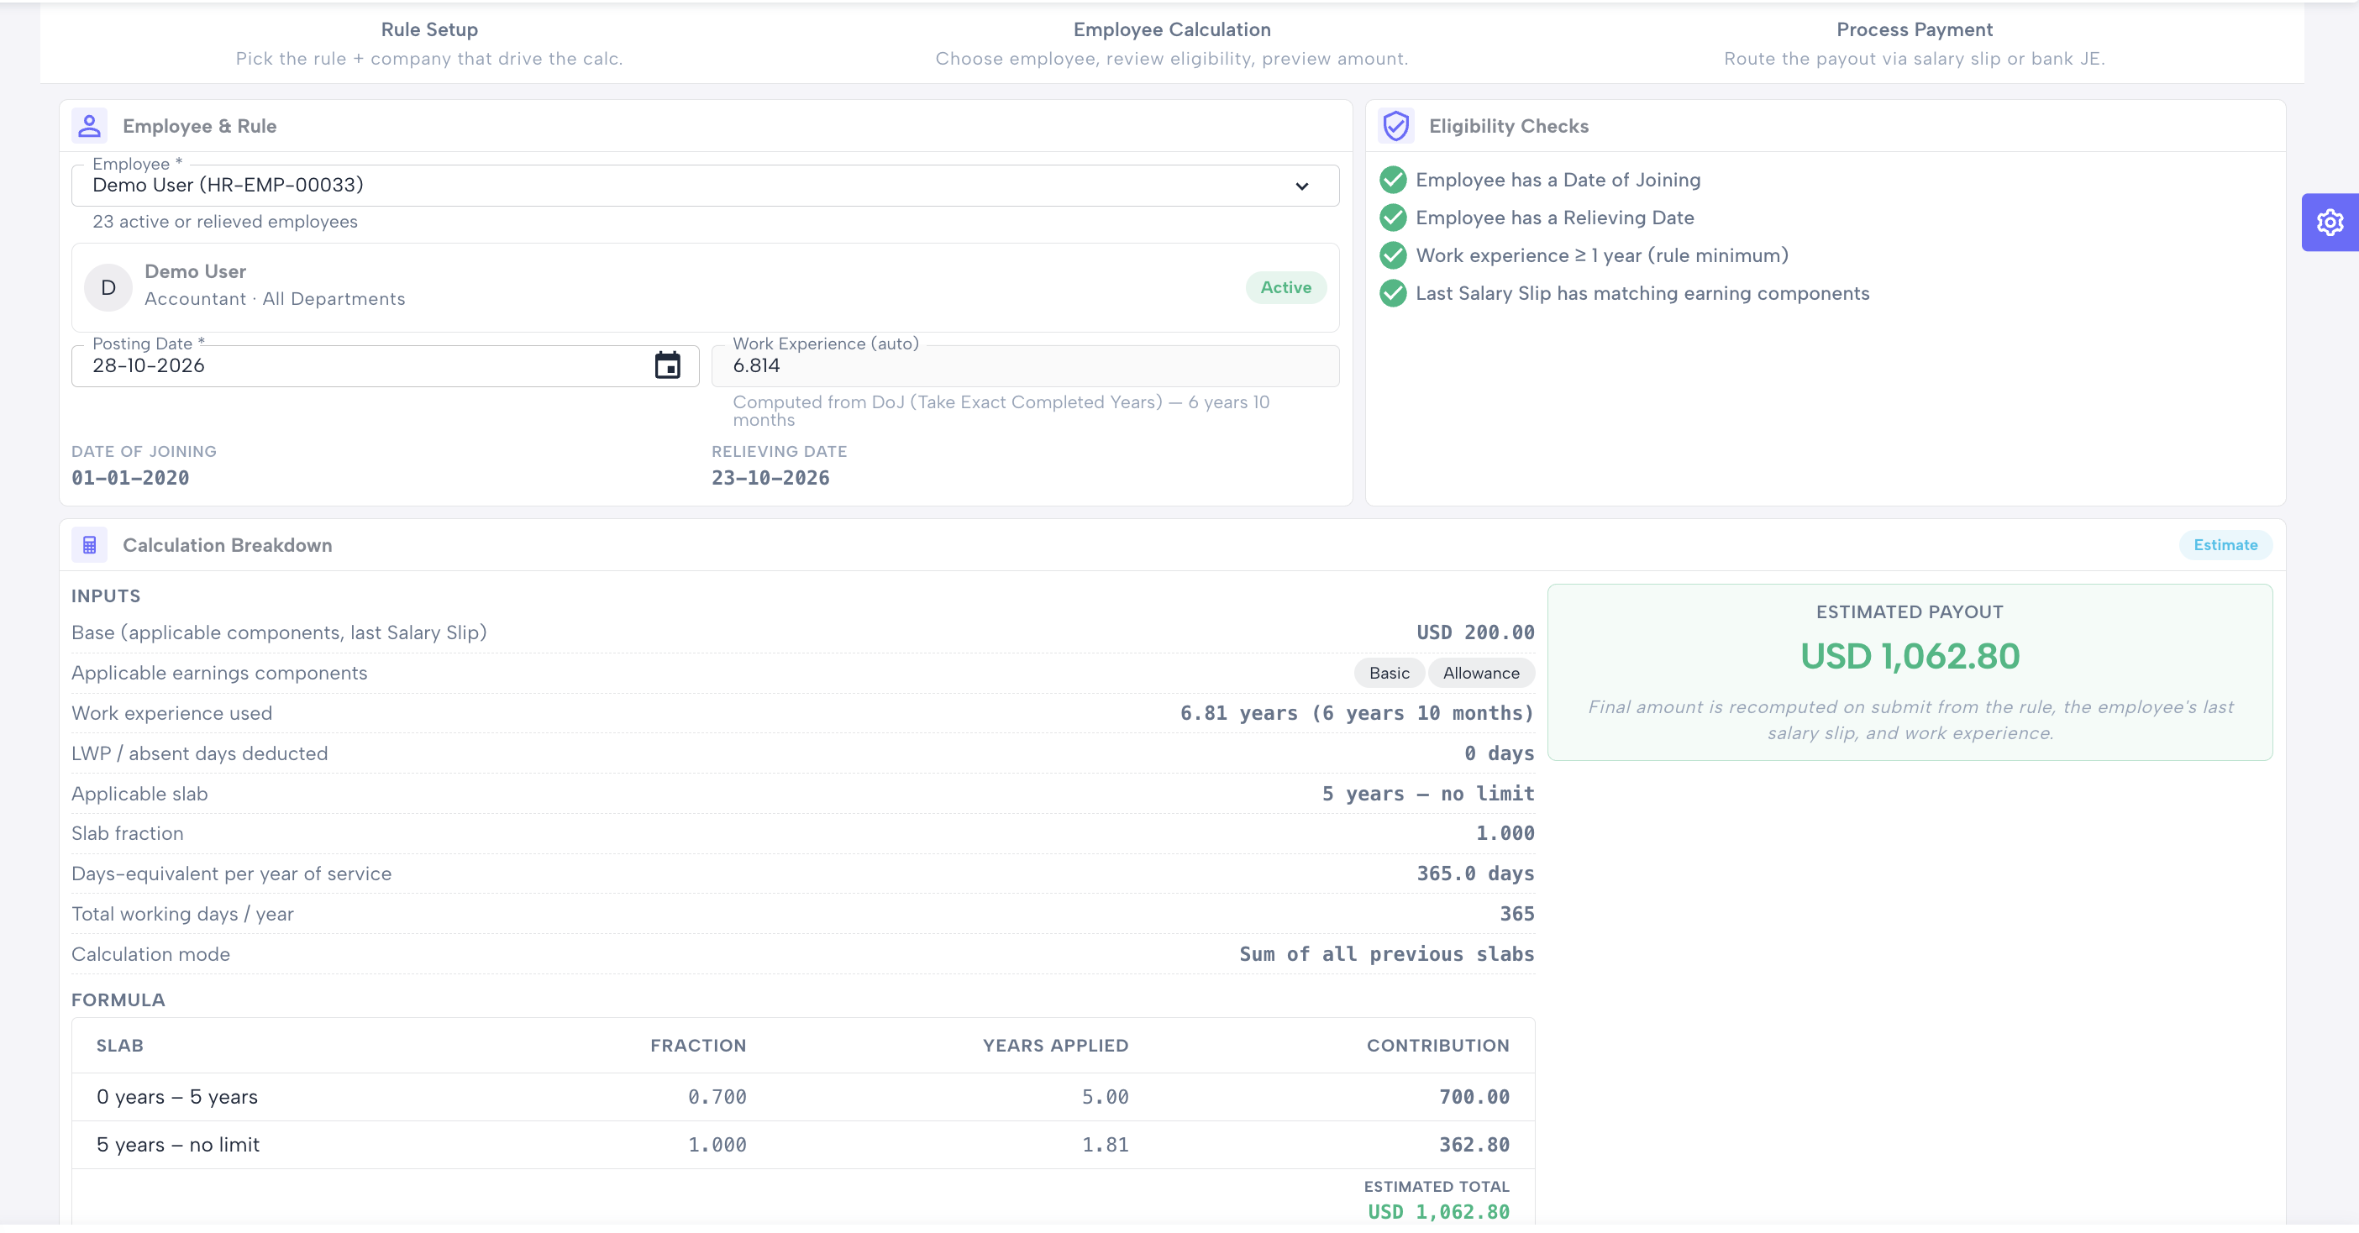Click the 365.0 days value
The width and height of the screenshot is (2359, 1233).
tap(1475, 874)
